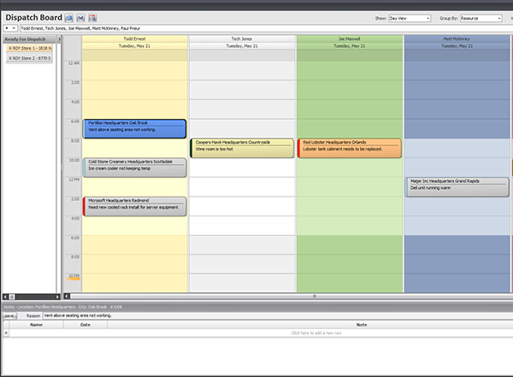Select the Microsoft Headquarters Redmond appointment
Image resolution: width=513 pixels, height=377 pixels.
coord(134,206)
